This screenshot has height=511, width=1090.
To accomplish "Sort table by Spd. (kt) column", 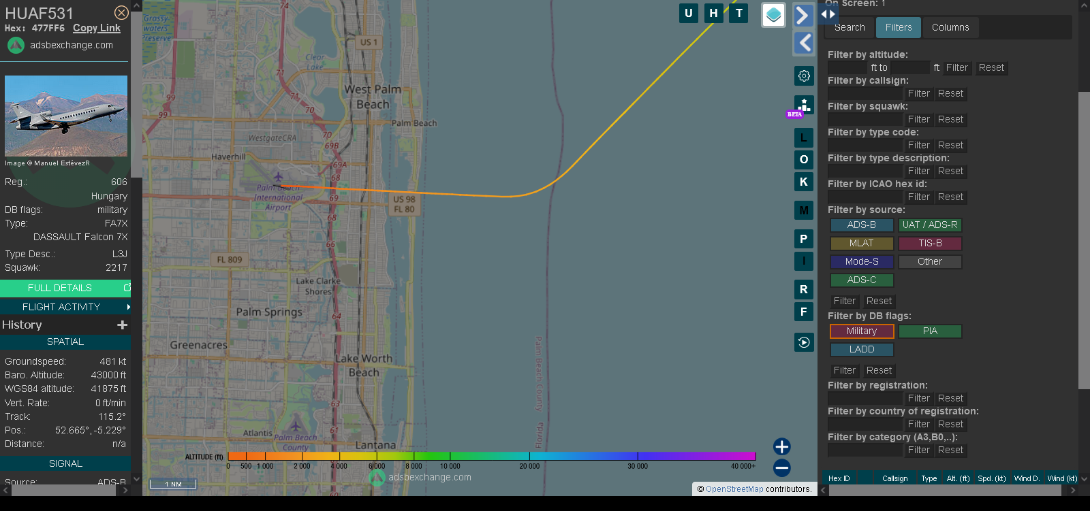I will tap(991, 478).
